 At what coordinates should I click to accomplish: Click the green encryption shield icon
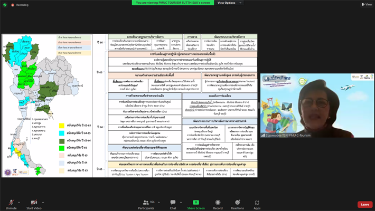pyautogui.click(x=4, y=4)
